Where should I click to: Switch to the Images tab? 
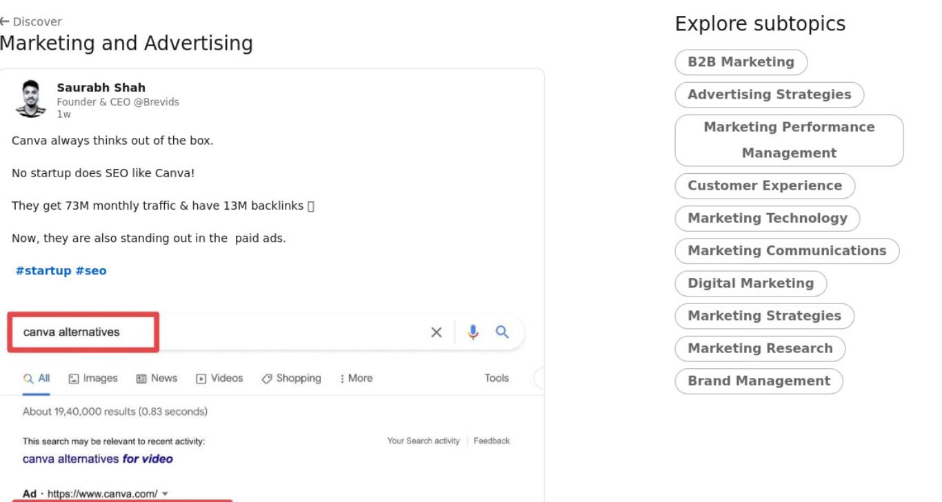click(x=93, y=379)
